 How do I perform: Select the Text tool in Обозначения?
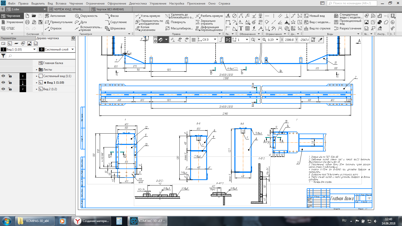241,28
